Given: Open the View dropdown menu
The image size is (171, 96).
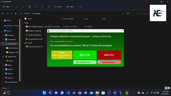Looking at the screenshot, I should click(x=71, y=7).
